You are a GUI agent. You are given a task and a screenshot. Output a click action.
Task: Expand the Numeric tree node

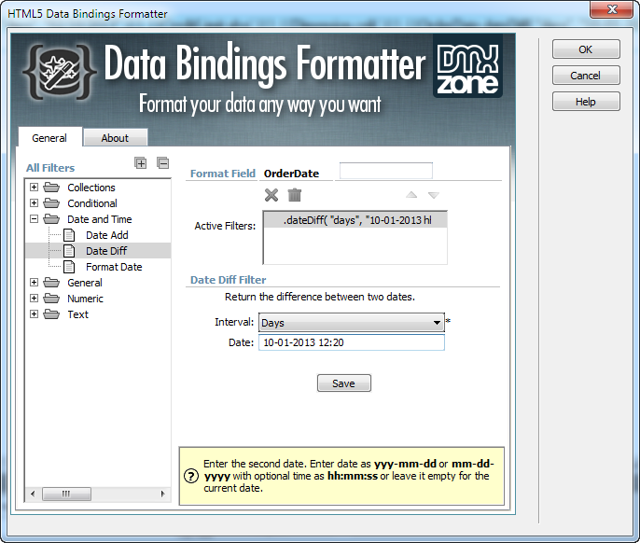pos(35,299)
